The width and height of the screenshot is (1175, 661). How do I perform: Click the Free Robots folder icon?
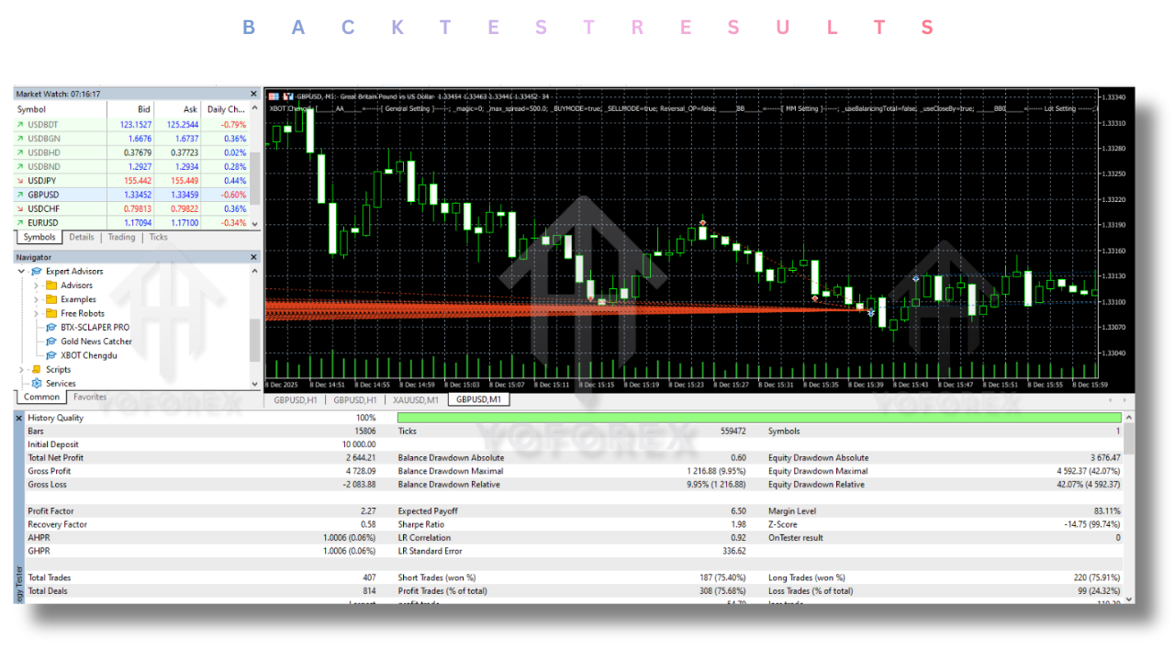tap(51, 313)
